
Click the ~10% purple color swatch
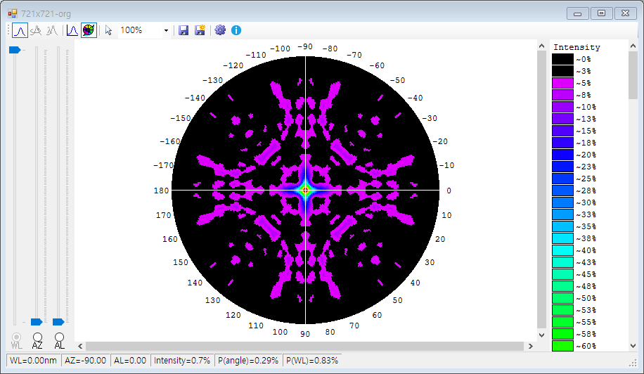pos(562,107)
